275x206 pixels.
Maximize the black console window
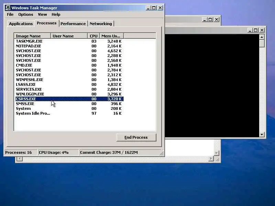255,30
